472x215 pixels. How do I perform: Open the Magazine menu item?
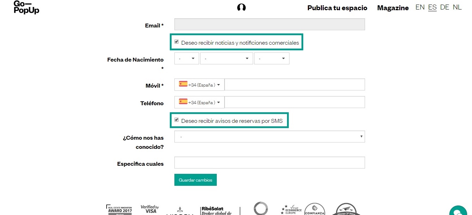pyautogui.click(x=393, y=8)
